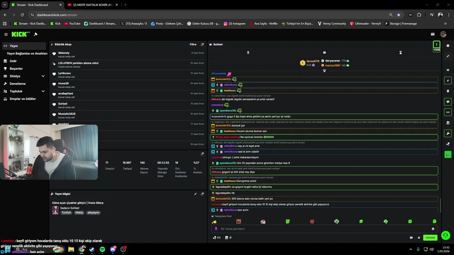The height and width of the screenshot is (255, 454).
Task: Click the trash icon in chat toolbar
Action: click(x=248, y=52)
